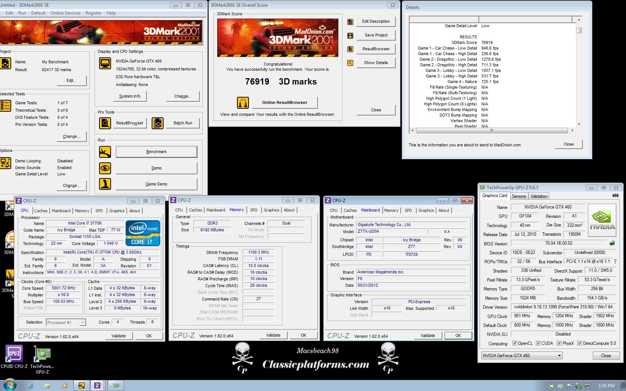Open the Help menu in 3DMark2001

[111, 13]
